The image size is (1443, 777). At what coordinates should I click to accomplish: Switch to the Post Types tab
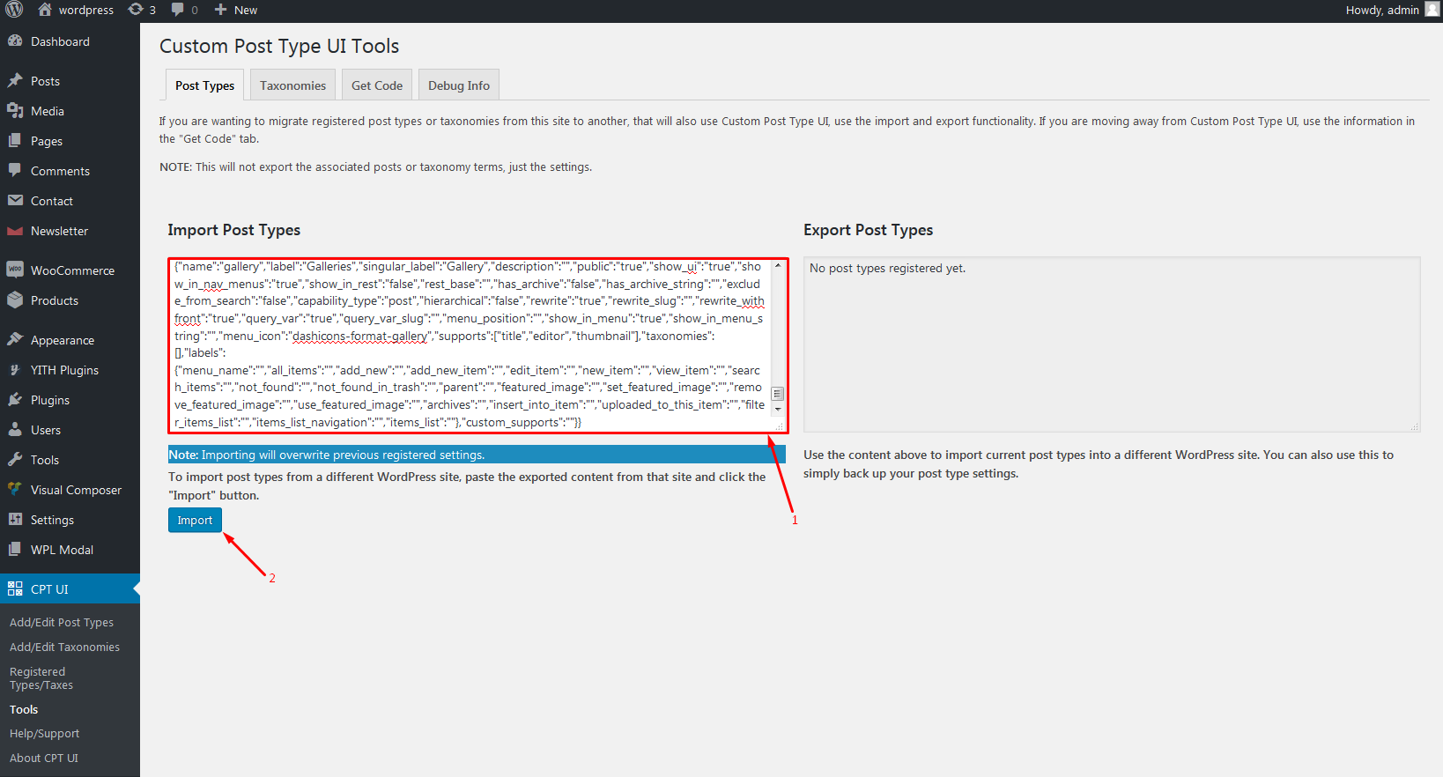coord(204,85)
